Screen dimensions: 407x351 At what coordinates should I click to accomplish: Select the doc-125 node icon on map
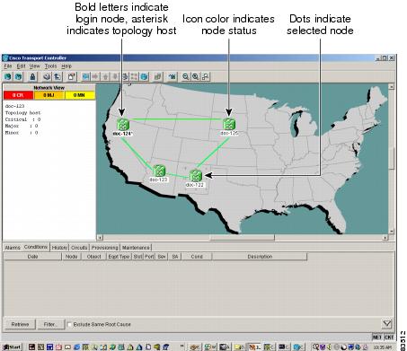click(x=229, y=124)
